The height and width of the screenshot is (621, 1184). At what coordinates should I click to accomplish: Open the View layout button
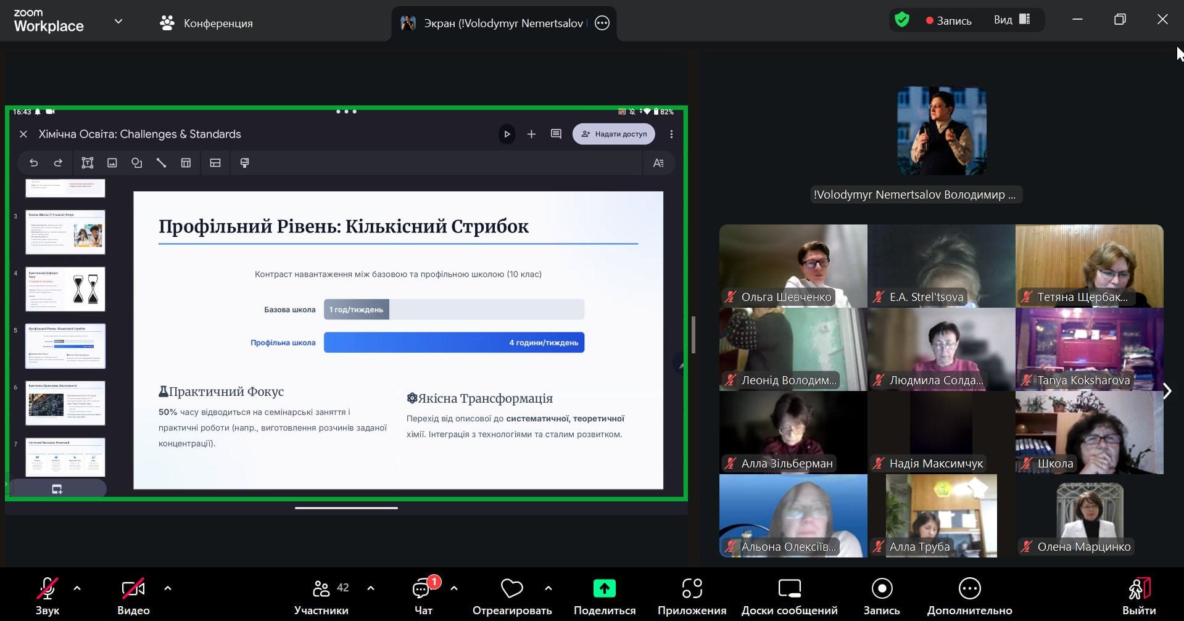pos(1012,20)
